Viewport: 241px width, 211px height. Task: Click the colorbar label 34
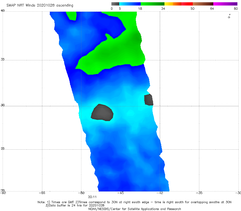(x=163, y=8)
